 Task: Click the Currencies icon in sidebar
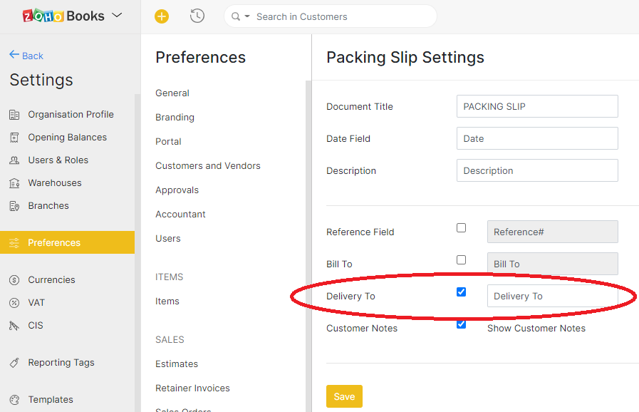click(14, 280)
